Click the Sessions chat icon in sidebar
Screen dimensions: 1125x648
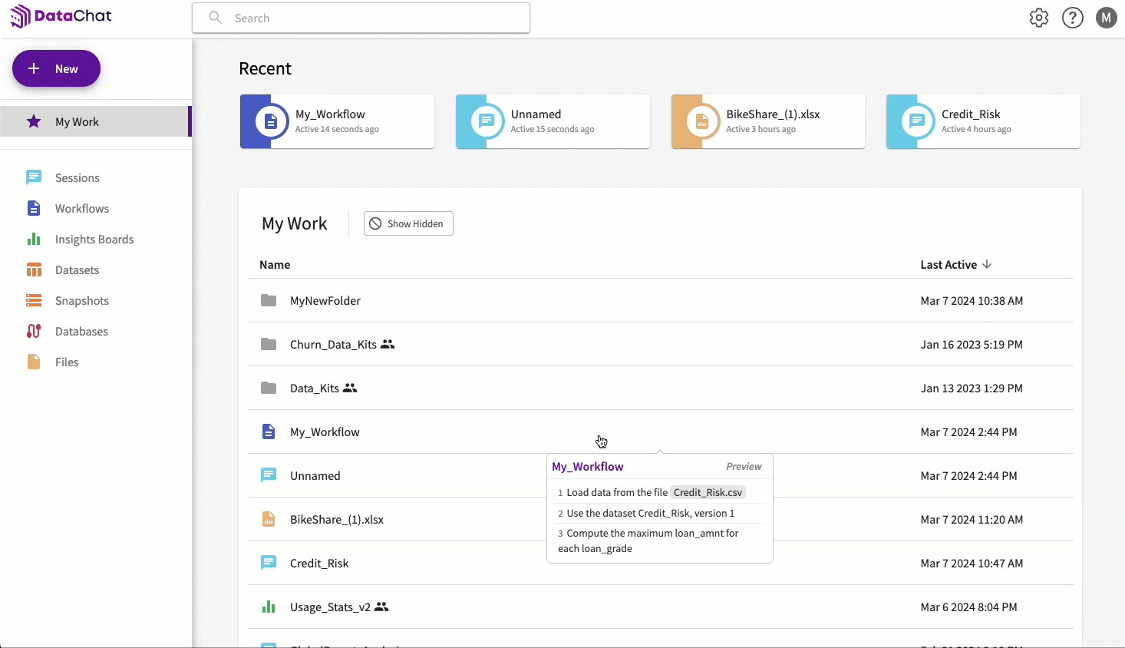[x=34, y=177]
